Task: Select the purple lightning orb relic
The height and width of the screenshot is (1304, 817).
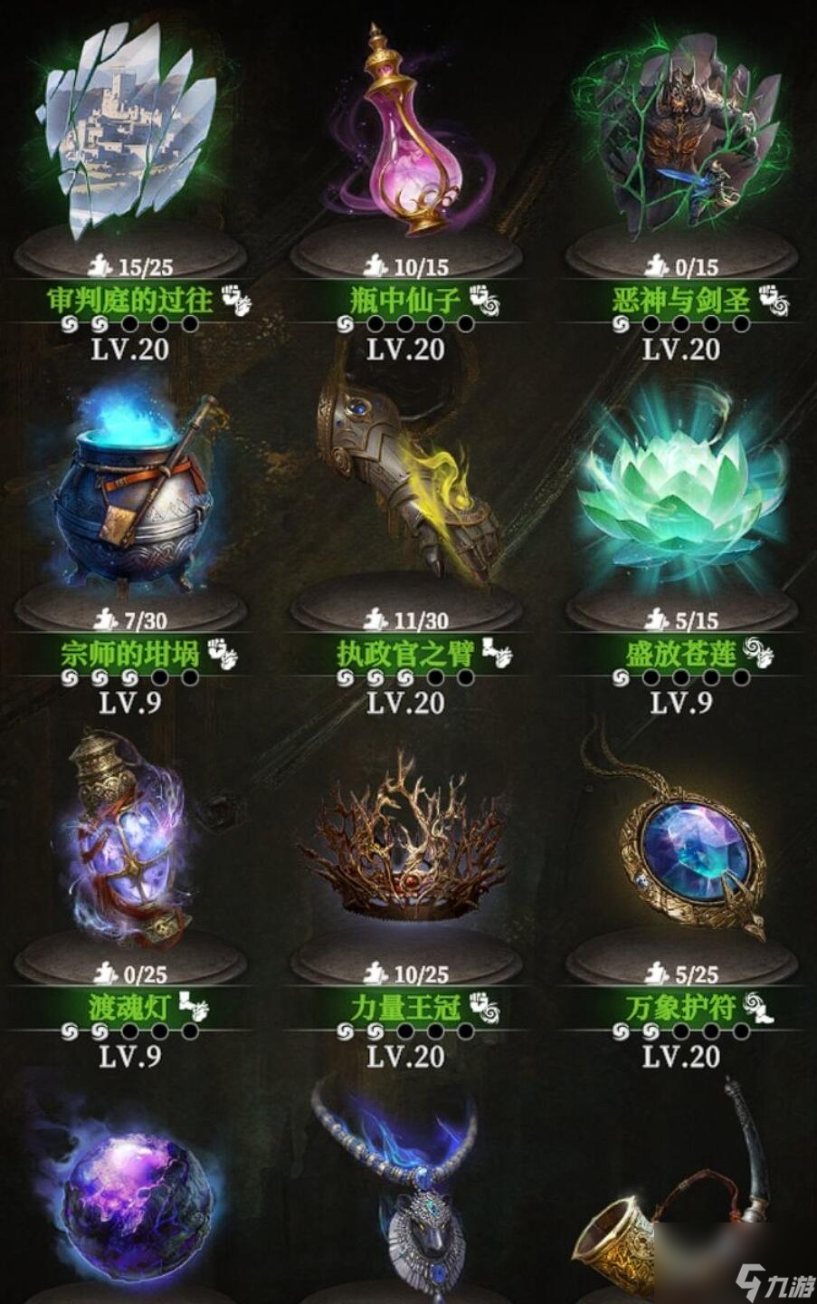Action: (131, 1191)
